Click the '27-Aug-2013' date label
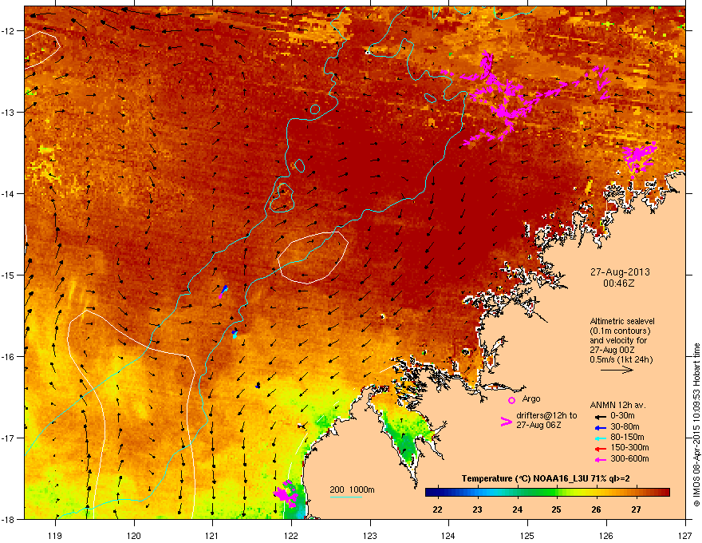 point(620,272)
